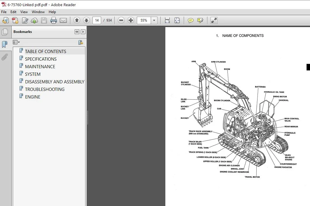Viewport: 310px width, 206px height.
Task: Click the bookmarks panel icon in sidebar
Action: (x=5, y=44)
